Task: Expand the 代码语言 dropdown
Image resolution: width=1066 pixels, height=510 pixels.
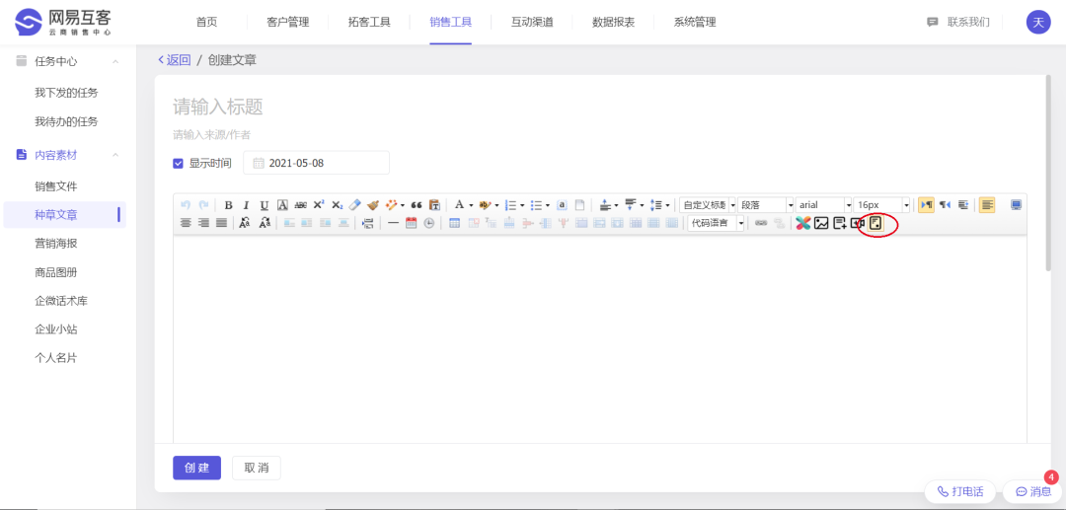Action: (740, 223)
